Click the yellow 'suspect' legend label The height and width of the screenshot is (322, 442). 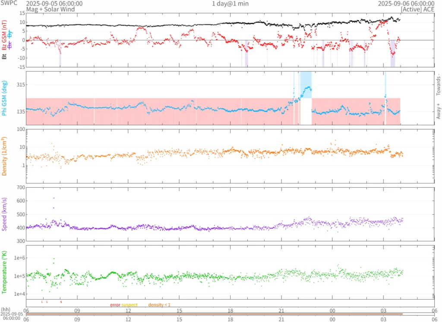coord(129,305)
